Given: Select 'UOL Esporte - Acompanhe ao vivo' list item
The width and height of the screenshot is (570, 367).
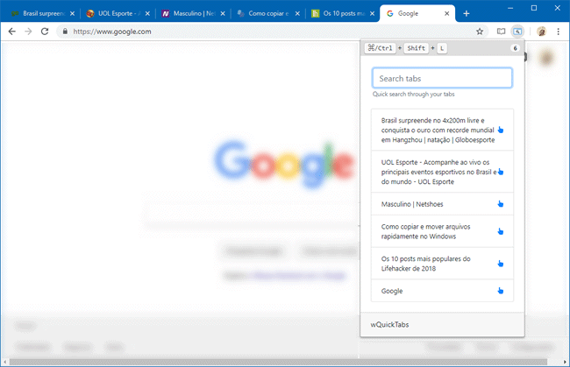Looking at the screenshot, I should (x=442, y=172).
